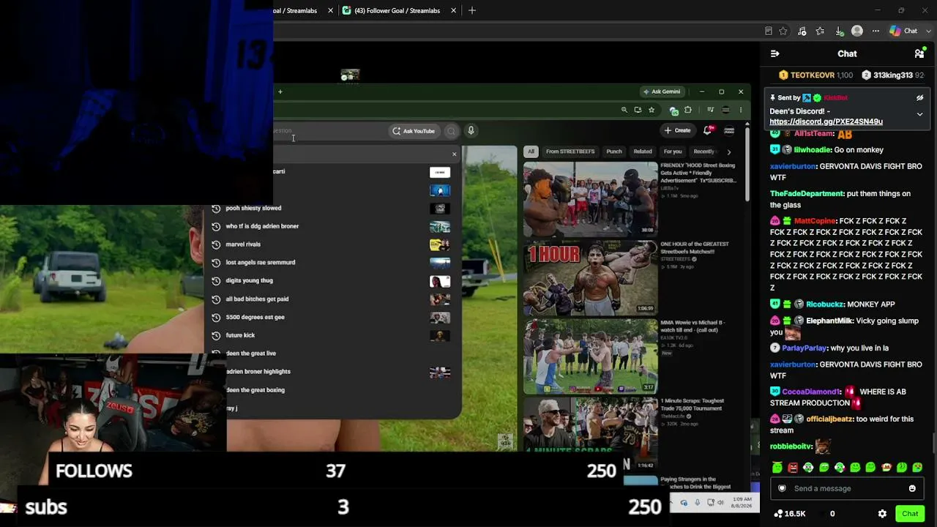Screen dimensions: 937x527
Task: Hide the pinned Discord message
Action: coord(920,97)
